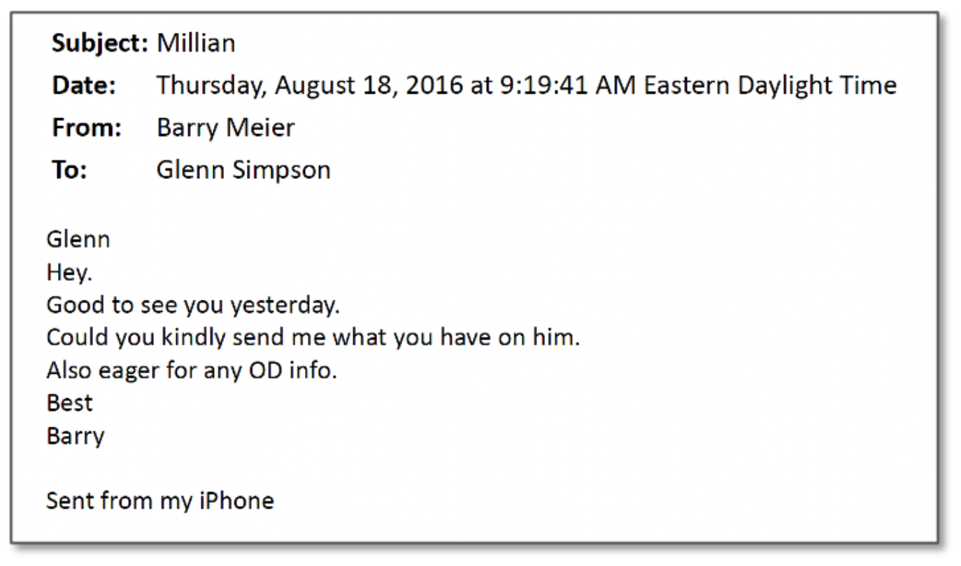Click the bold To label
The width and height of the screenshot is (961, 566).
(69, 170)
